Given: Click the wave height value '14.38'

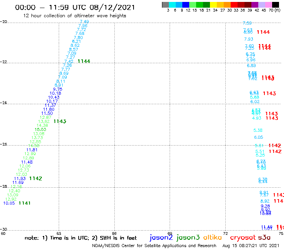Looking at the screenshot, I should (x=42, y=125).
